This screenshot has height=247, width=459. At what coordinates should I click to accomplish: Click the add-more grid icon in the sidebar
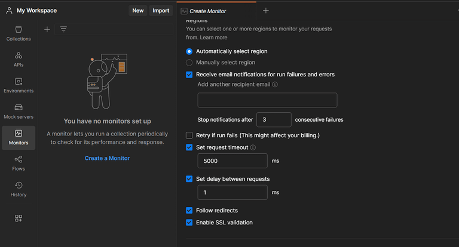click(19, 218)
